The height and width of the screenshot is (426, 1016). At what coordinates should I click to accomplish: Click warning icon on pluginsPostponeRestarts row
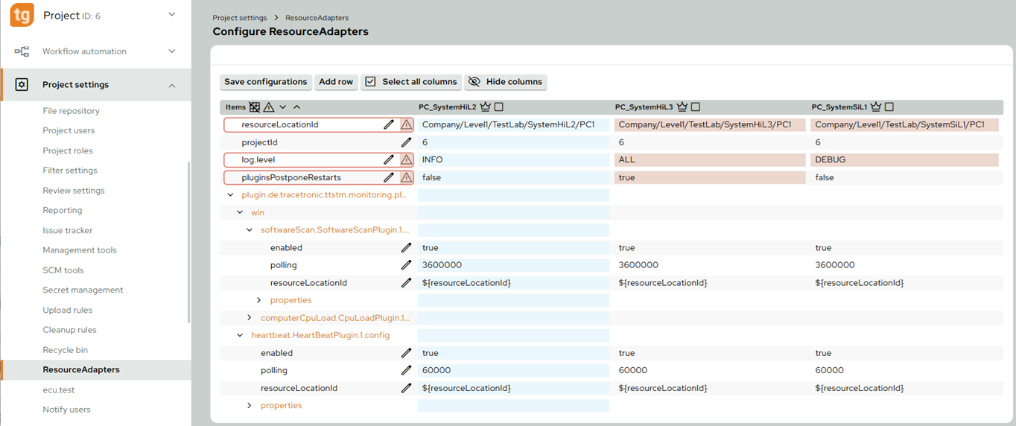(406, 177)
